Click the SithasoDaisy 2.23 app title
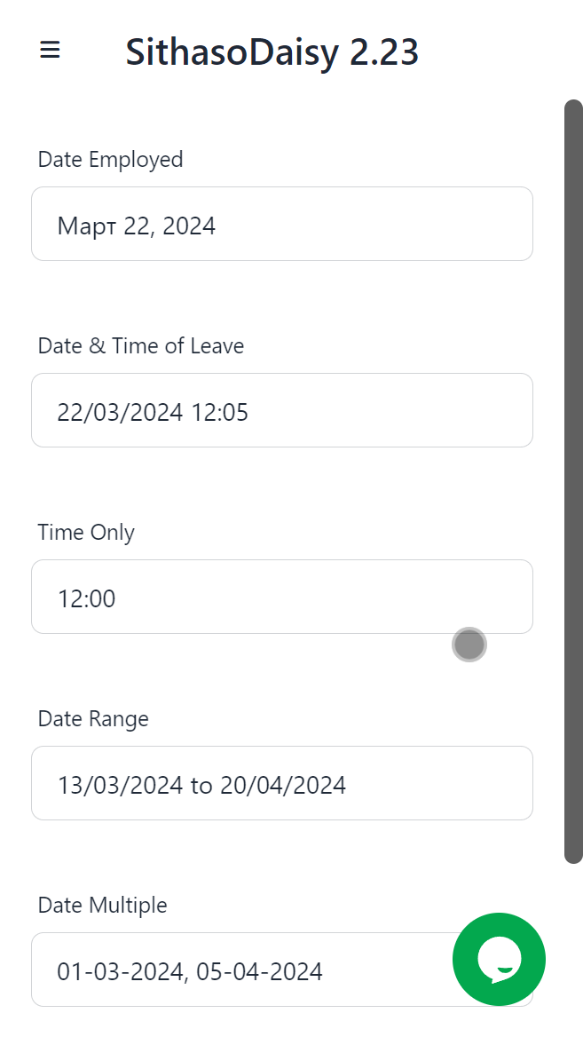This screenshot has height=1037, width=583. [272, 52]
